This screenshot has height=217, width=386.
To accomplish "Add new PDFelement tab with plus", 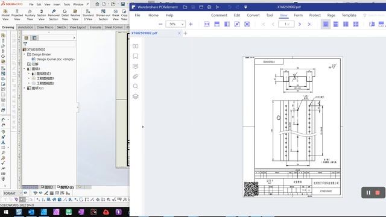I will pos(185,33).
